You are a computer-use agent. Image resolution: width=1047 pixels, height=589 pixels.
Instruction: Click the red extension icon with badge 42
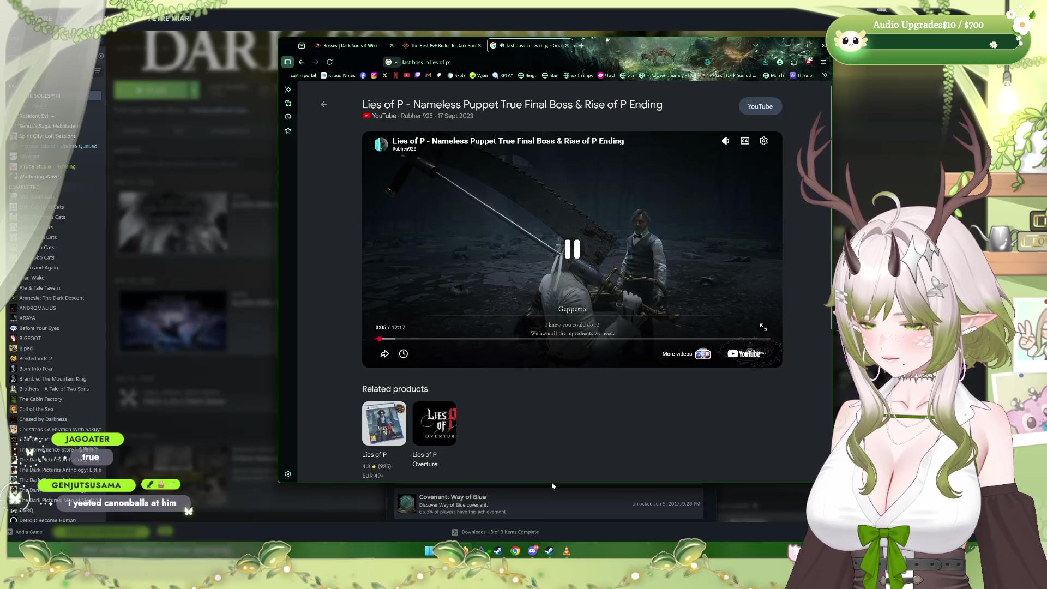pos(809,62)
